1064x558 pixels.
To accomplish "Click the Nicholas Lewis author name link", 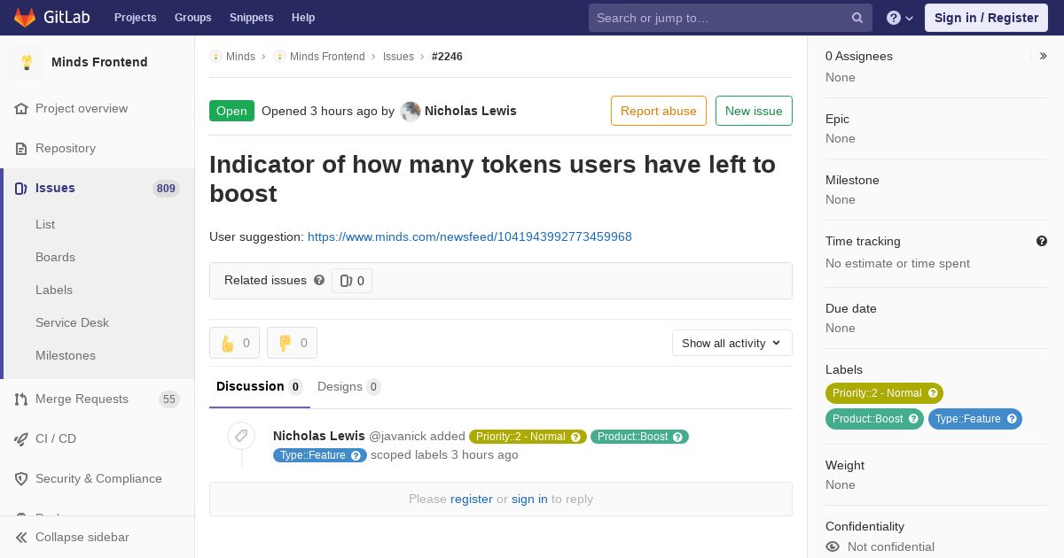I will [x=471, y=111].
